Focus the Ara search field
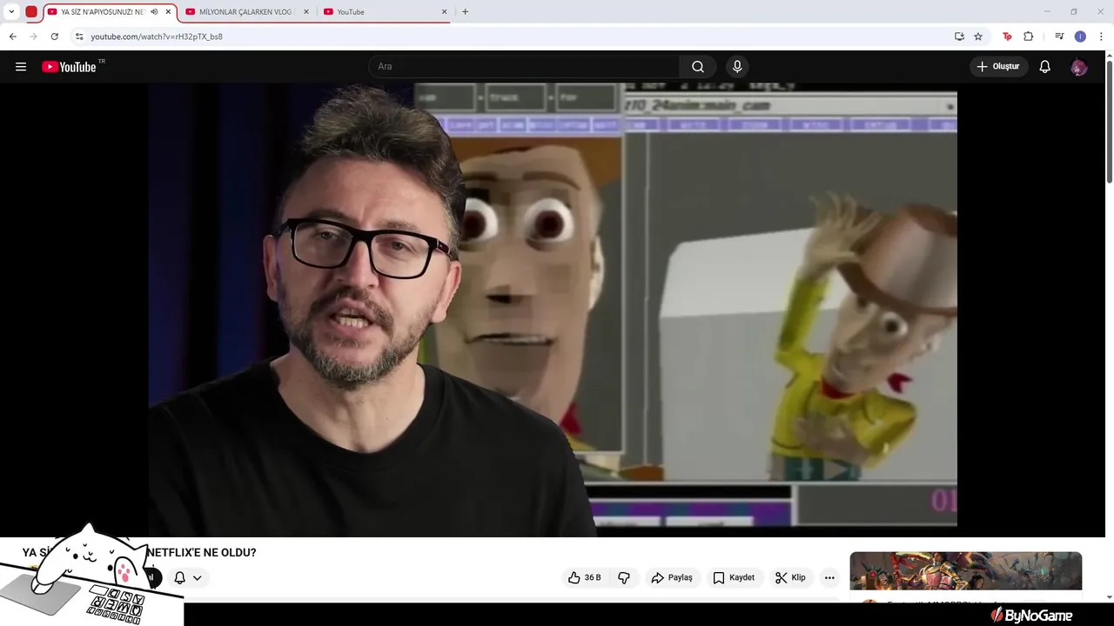 tap(524, 67)
